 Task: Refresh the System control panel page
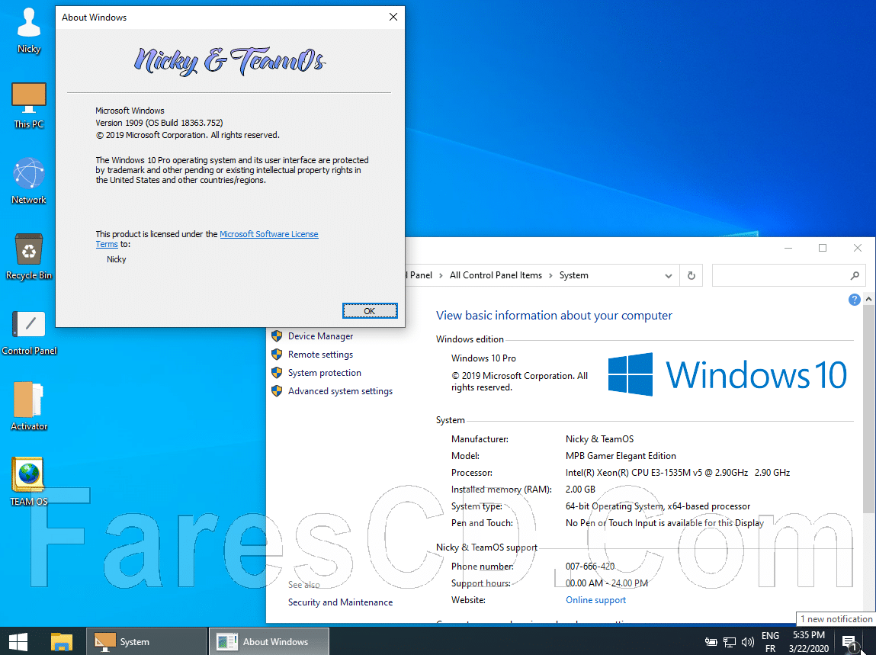[x=691, y=275]
